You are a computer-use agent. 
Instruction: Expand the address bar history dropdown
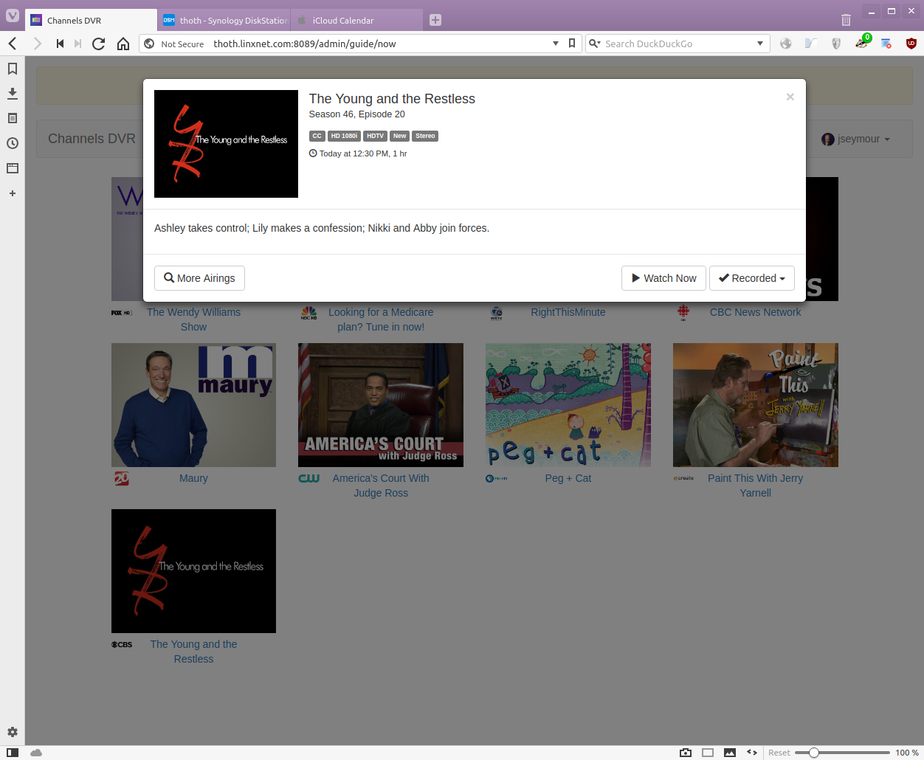tap(556, 44)
